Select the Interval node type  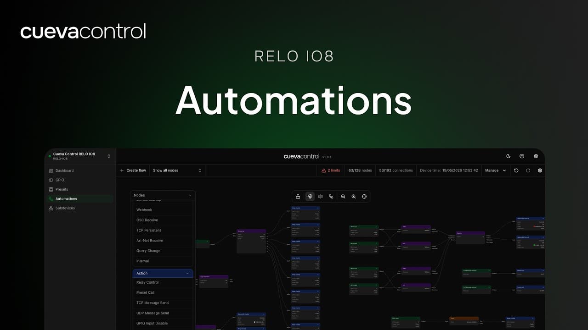(163, 261)
